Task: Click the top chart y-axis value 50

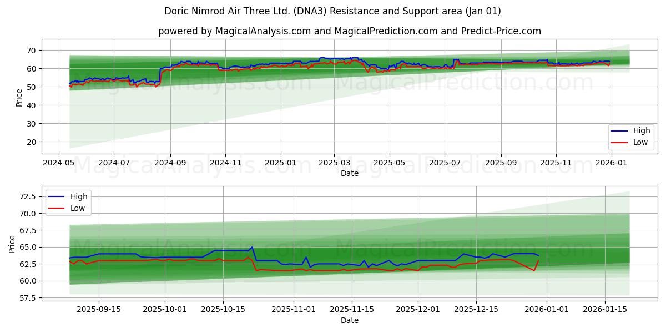Action: pyautogui.click(x=32, y=87)
